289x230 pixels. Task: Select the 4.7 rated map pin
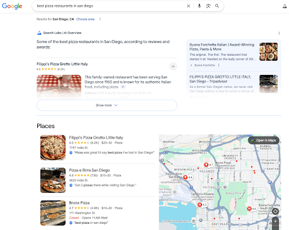coord(209,165)
